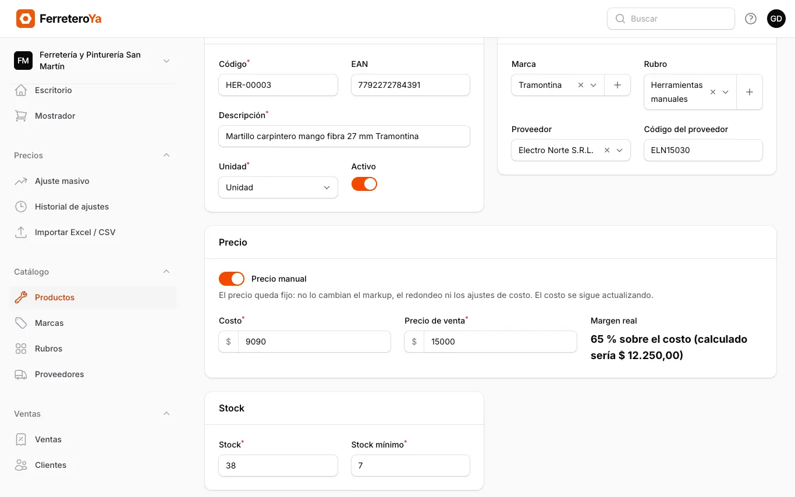Remove the Herramientas manuales rubro selection
The image size is (795, 497).
pos(713,92)
